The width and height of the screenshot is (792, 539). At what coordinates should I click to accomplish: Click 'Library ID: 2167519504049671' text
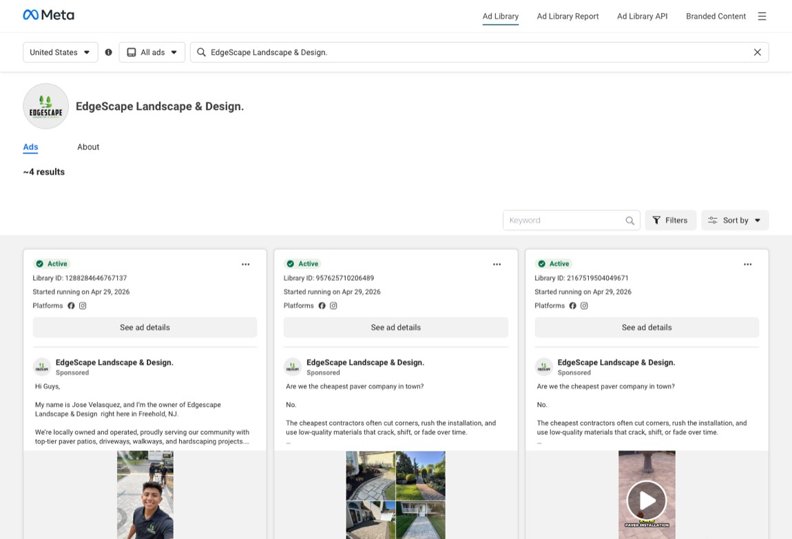coord(581,278)
